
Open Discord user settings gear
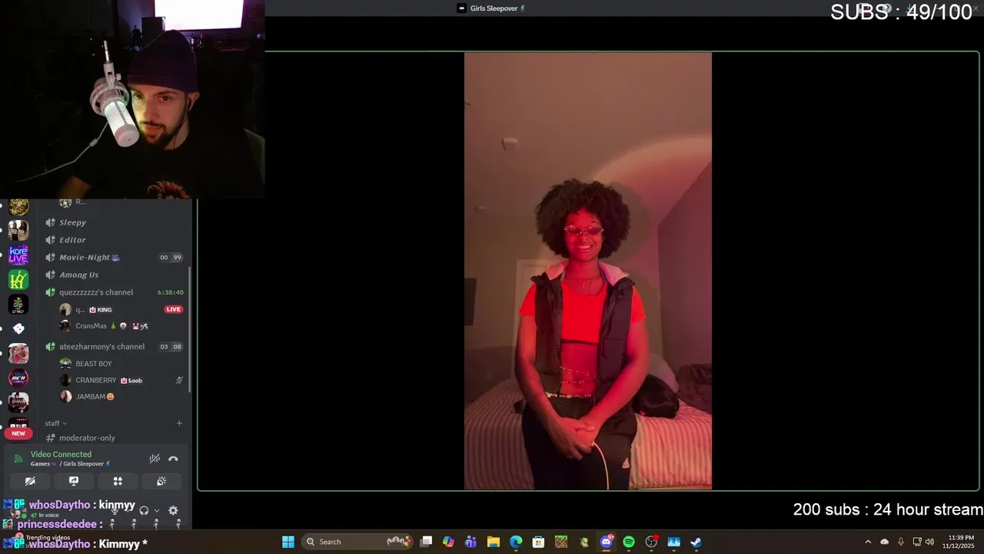pyautogui.click(x=173, y=510)
